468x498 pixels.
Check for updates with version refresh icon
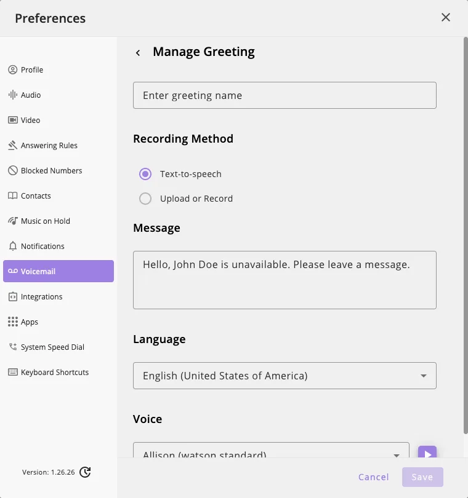[85, 472]
